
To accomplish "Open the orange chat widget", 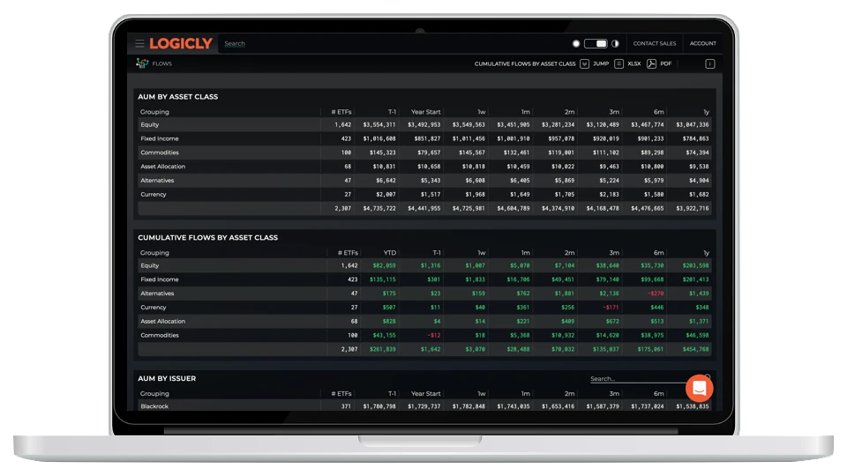I will tap(700, 388).
